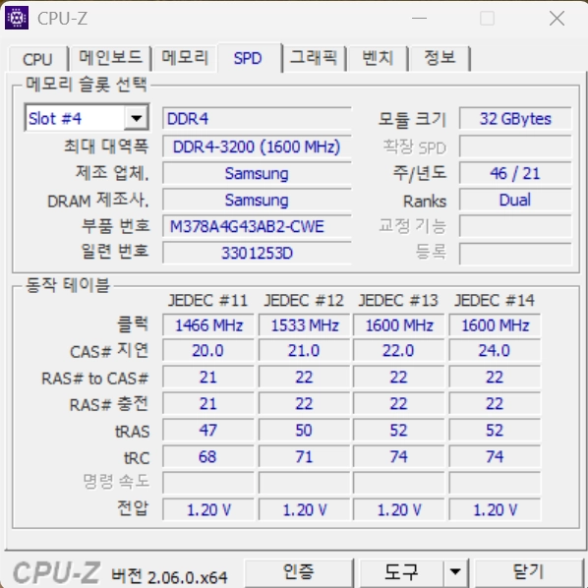Open the 메인보드 tab

(110, 58)
